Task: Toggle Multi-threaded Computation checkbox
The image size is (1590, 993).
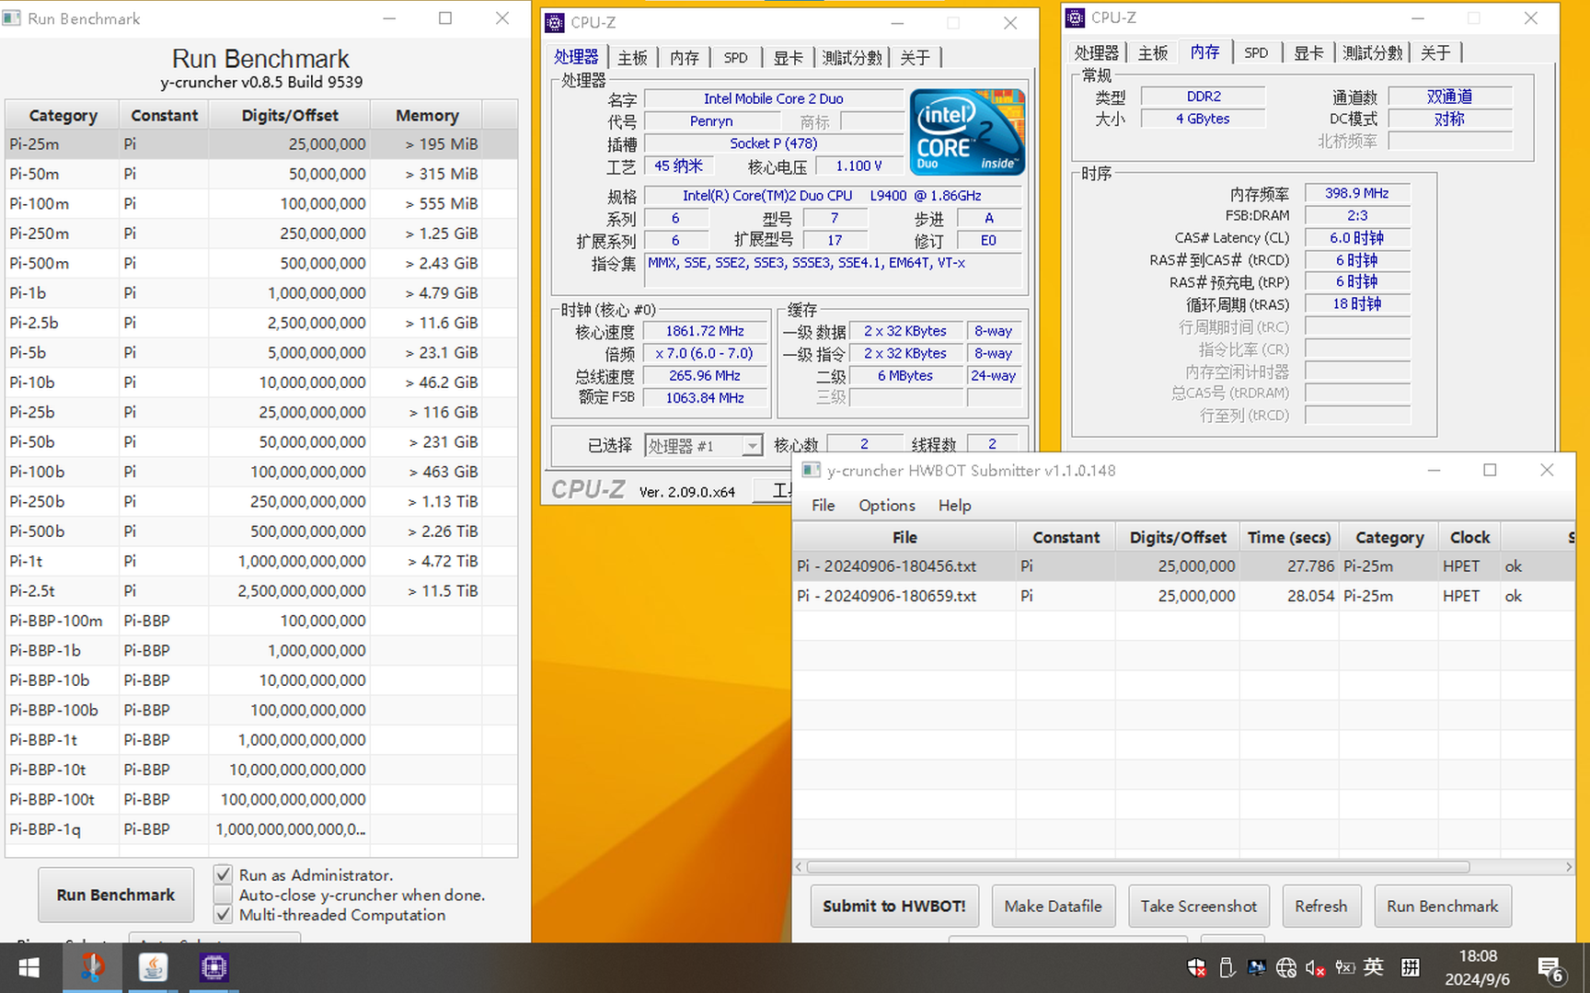Action: point(223,915)
